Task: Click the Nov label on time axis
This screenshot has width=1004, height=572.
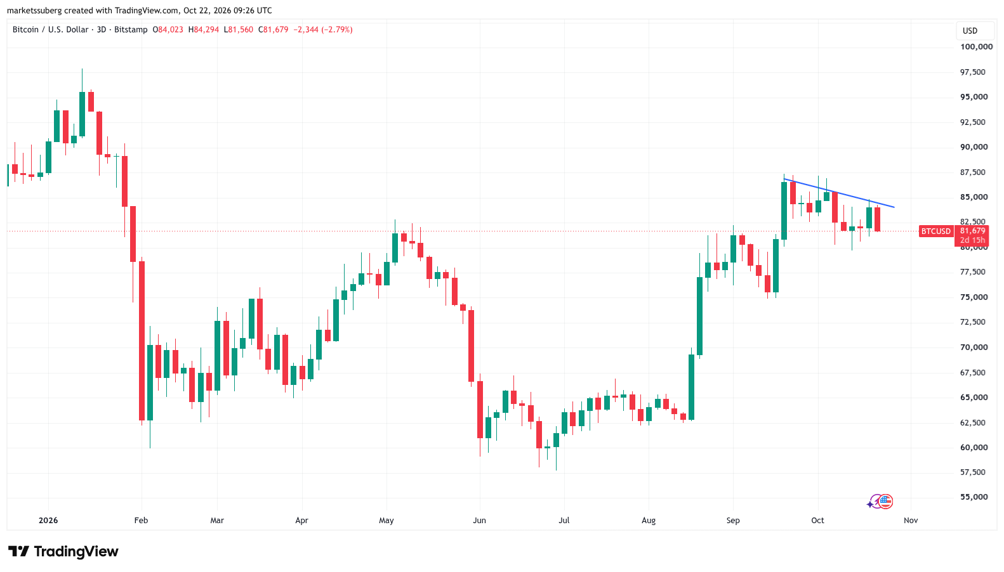Action: (911, 521)
